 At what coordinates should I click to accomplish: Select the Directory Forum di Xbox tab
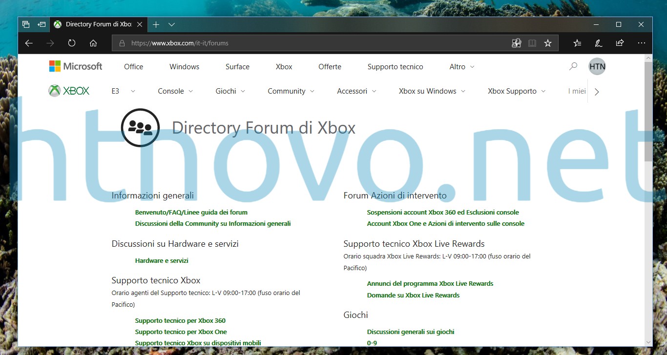coord(96,24)
